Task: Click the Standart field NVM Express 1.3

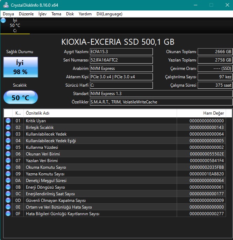Action: (x=161, y=94)
